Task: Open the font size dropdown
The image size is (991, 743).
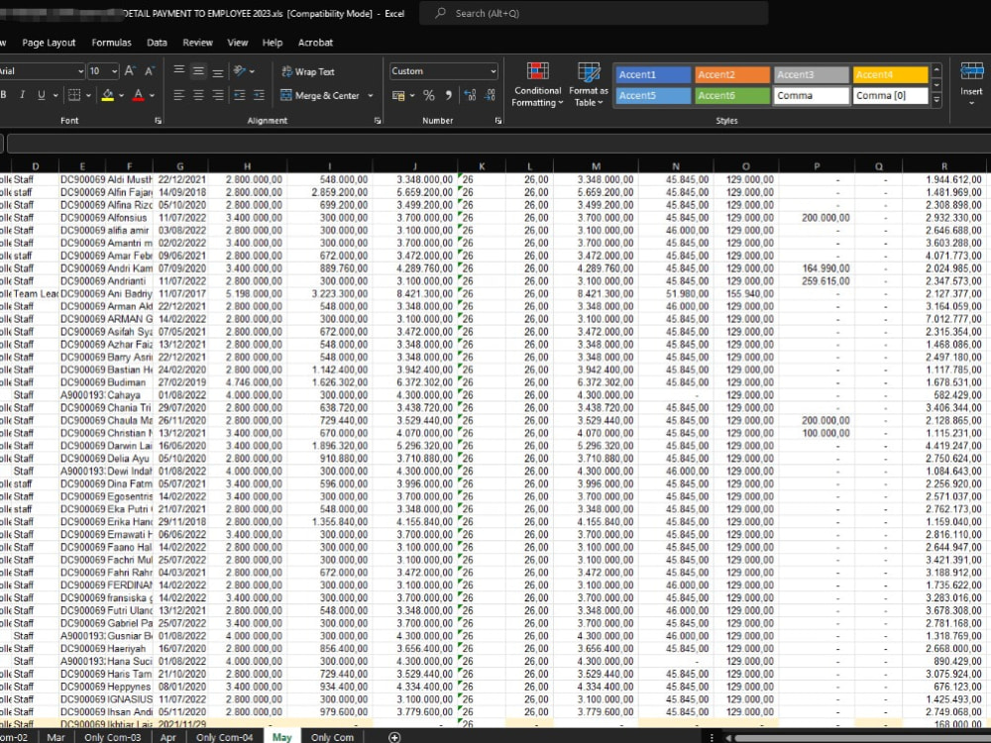Action: [114, 71]
